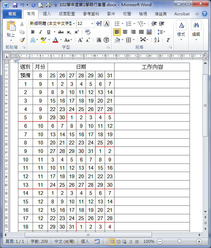Open the File tab
The height and width of the screenshot is (248, 211).
click(12, 14)
